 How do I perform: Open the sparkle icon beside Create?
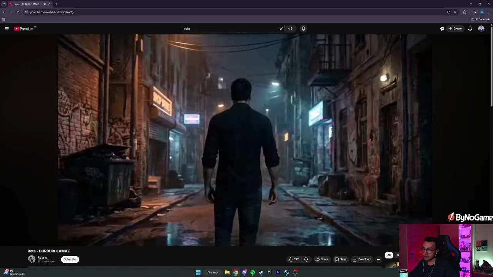point(442,28)
